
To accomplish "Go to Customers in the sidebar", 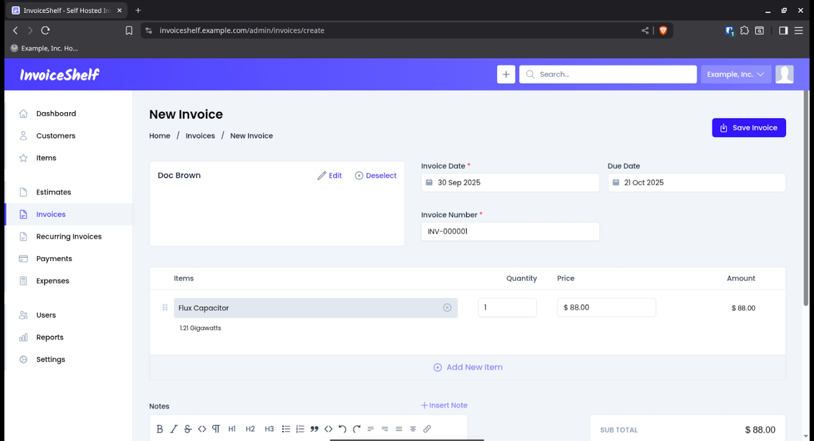I will click(56, 136).
